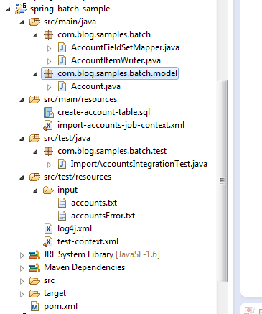Select the pom.xml label
This screenshot has height=314, width=262.
[x=60, y=306]
